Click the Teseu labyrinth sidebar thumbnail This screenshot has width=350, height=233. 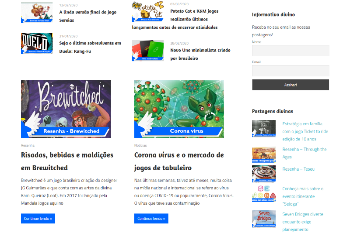tap(264, 174)
